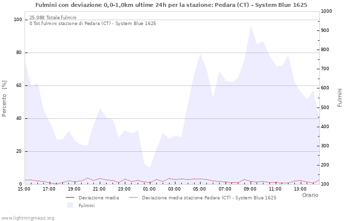
Task: Click the 100 percent left axis label
Action: click(x=18, y=20)
